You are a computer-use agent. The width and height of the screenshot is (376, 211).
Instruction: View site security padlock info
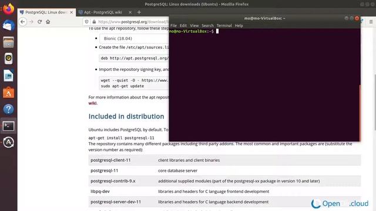[x=94, y=22]
